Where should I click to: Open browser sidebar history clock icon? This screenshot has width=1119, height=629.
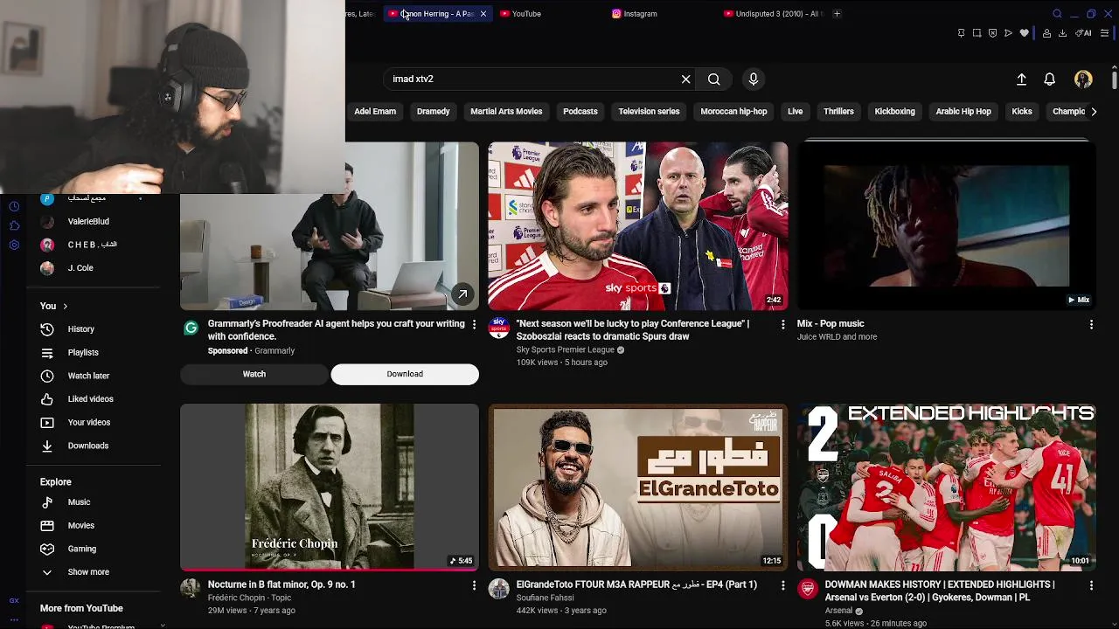pos(14,206)
